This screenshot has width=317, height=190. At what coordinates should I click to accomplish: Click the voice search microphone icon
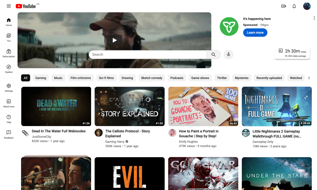coord(229,54)
